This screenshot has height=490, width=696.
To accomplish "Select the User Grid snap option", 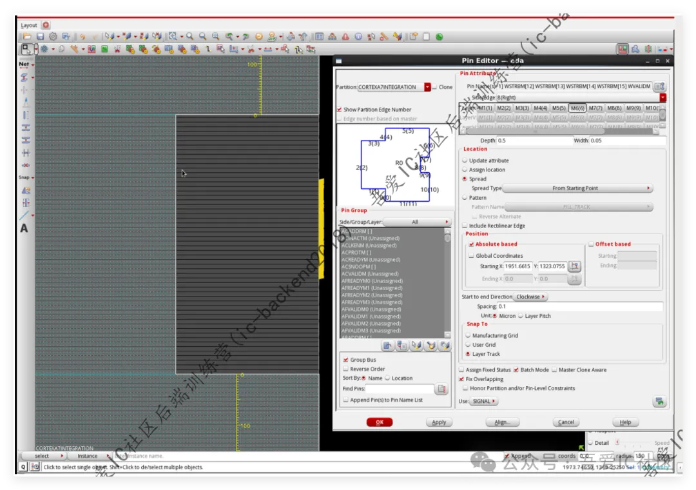I will coord(468,345).
